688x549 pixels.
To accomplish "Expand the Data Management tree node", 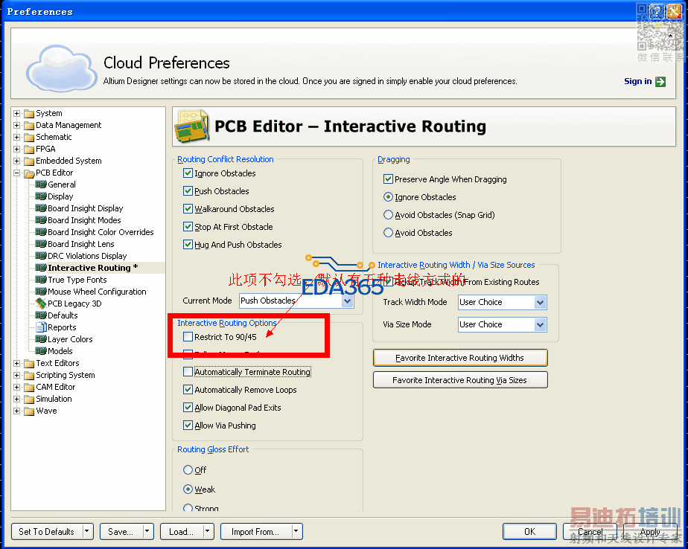I will (x=16, y=126).
